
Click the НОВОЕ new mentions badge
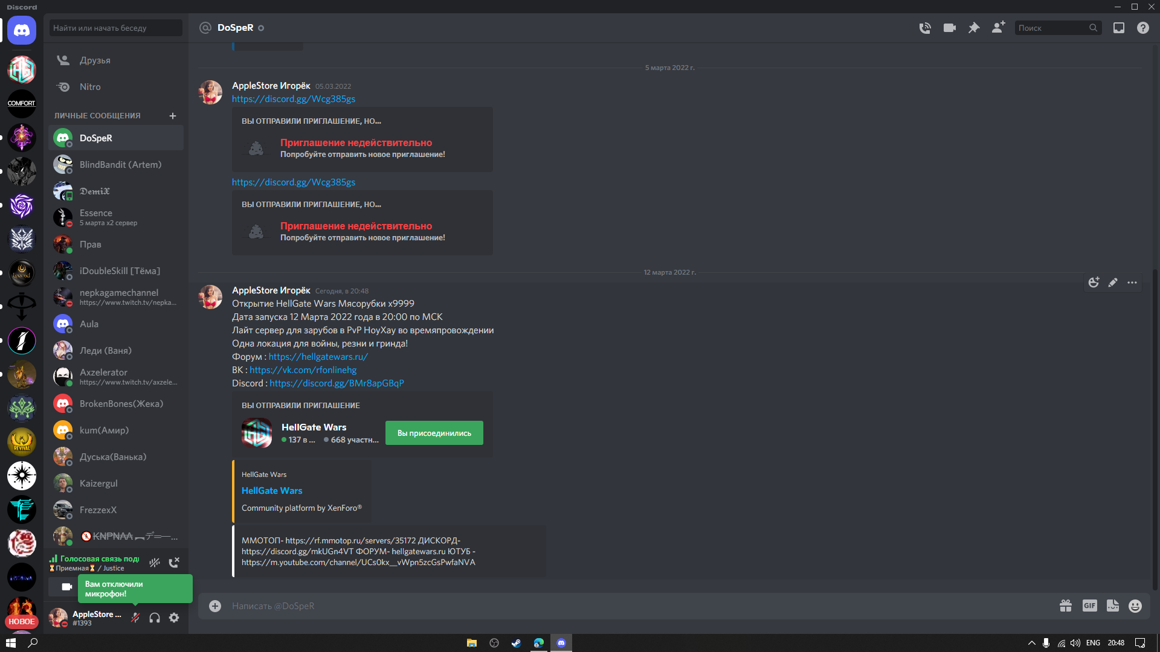22,621
